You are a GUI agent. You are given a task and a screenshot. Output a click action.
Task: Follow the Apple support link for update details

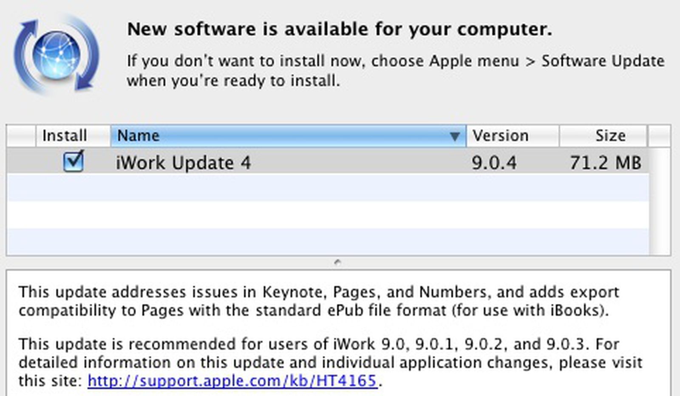[233, 381]
